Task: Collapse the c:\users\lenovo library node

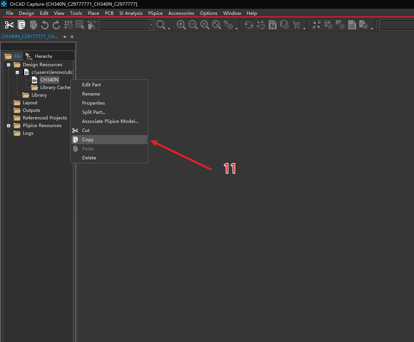Action: pos(17,72)
